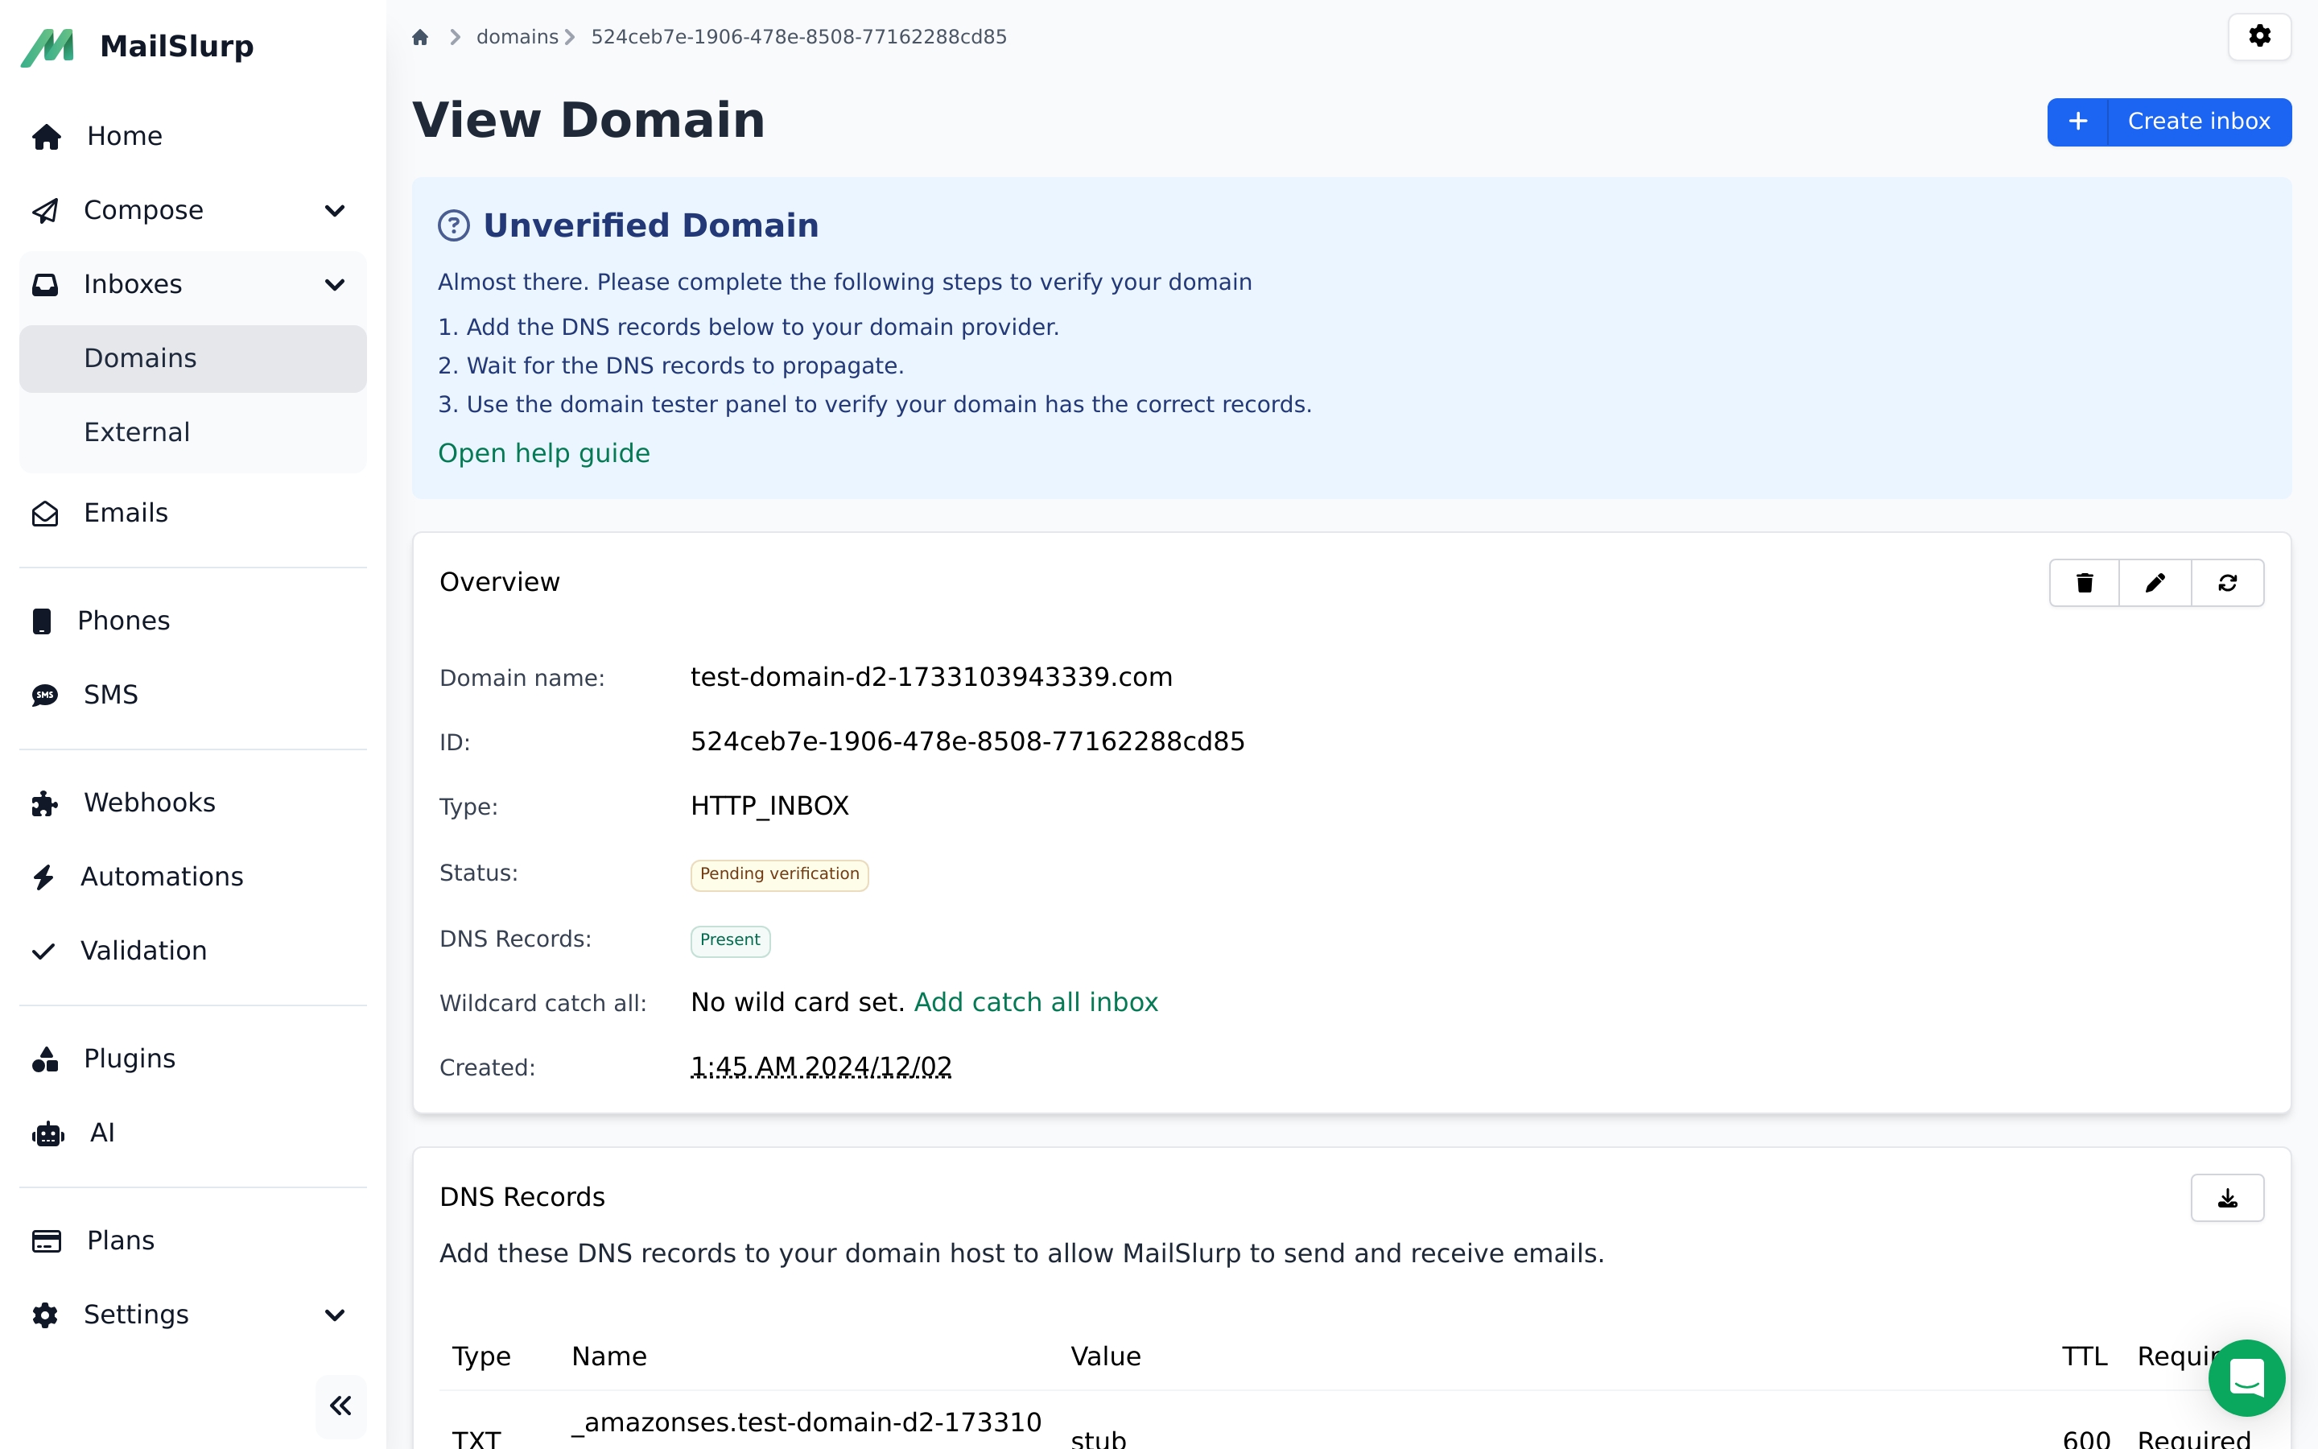Click the Compose paper plane icon
The height and width of the screenshot is (1449, 2318).
pyautogui.click(x=45, y=211)
